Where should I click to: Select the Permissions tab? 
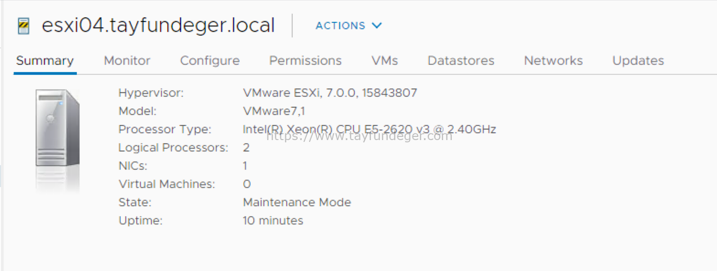(x=305, y=61)
